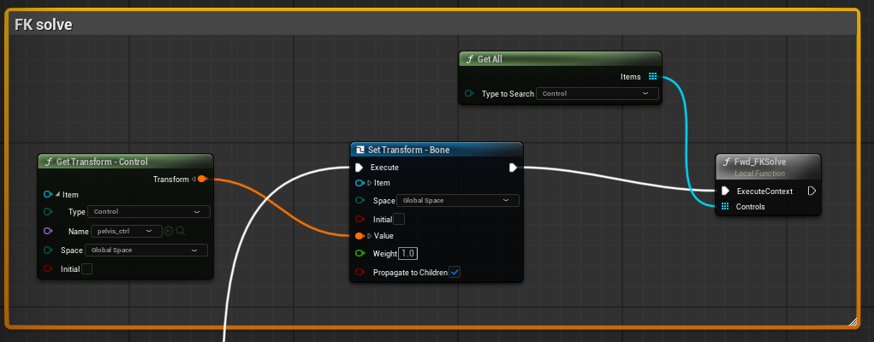Collapse the Item pin on Get Transform
This screenshot has width=874, height=342.
(58, 195)
